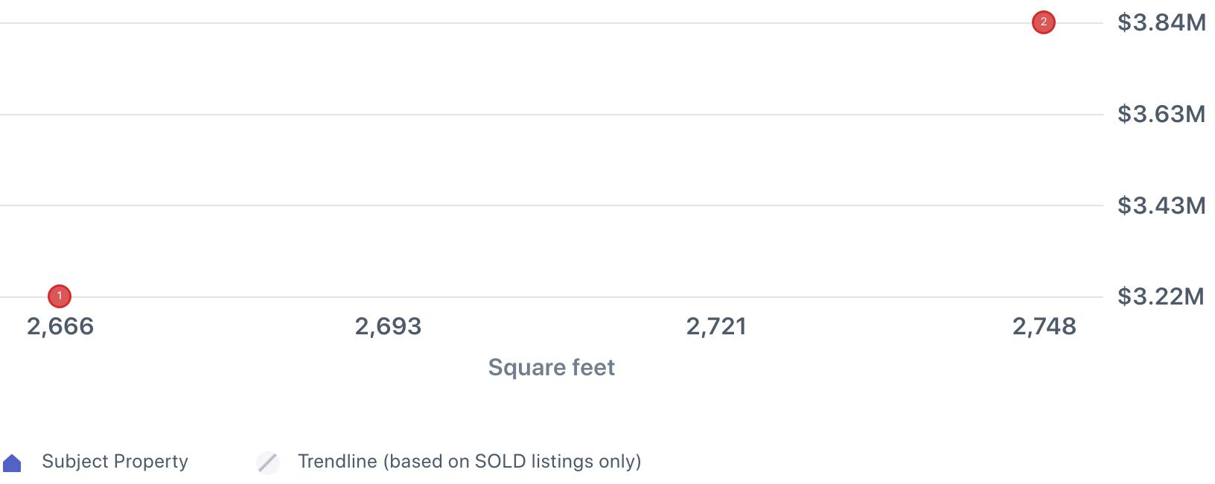Image resolution: width=1215 pixels, height=484 pixels.
Task: Toggle the Trendline SOLD listings legend text
Action: [x=469, y=462]
